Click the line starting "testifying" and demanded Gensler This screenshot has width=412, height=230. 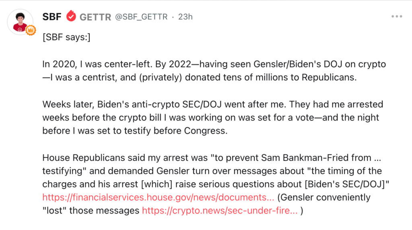(x=212, y=171)
